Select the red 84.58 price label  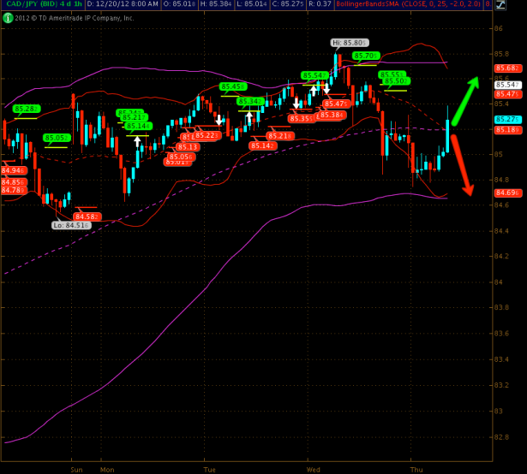87,216
